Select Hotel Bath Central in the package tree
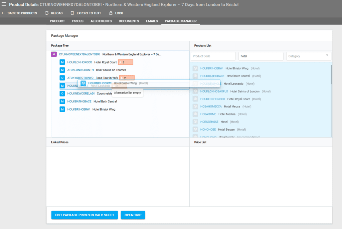The height and width of the screenshot is (229, 342). coord(105,101)
